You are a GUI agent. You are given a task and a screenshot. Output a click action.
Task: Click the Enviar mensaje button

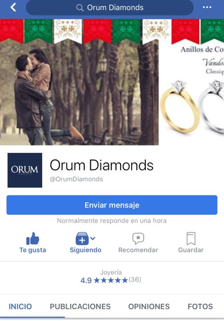tap(112, 205)
